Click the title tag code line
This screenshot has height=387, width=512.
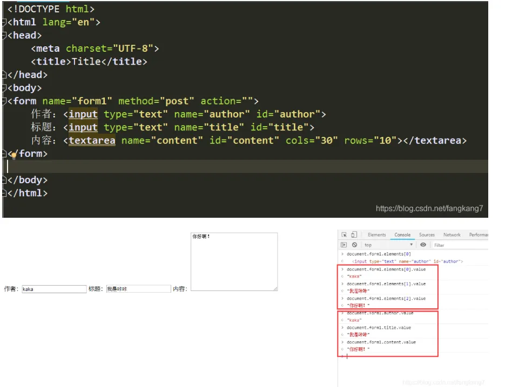pos(89,61)
